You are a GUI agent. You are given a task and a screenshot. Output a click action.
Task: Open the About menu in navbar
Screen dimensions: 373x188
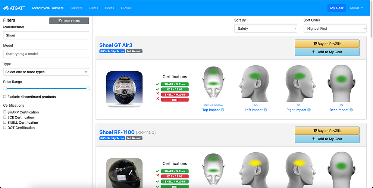coord(356,8)
